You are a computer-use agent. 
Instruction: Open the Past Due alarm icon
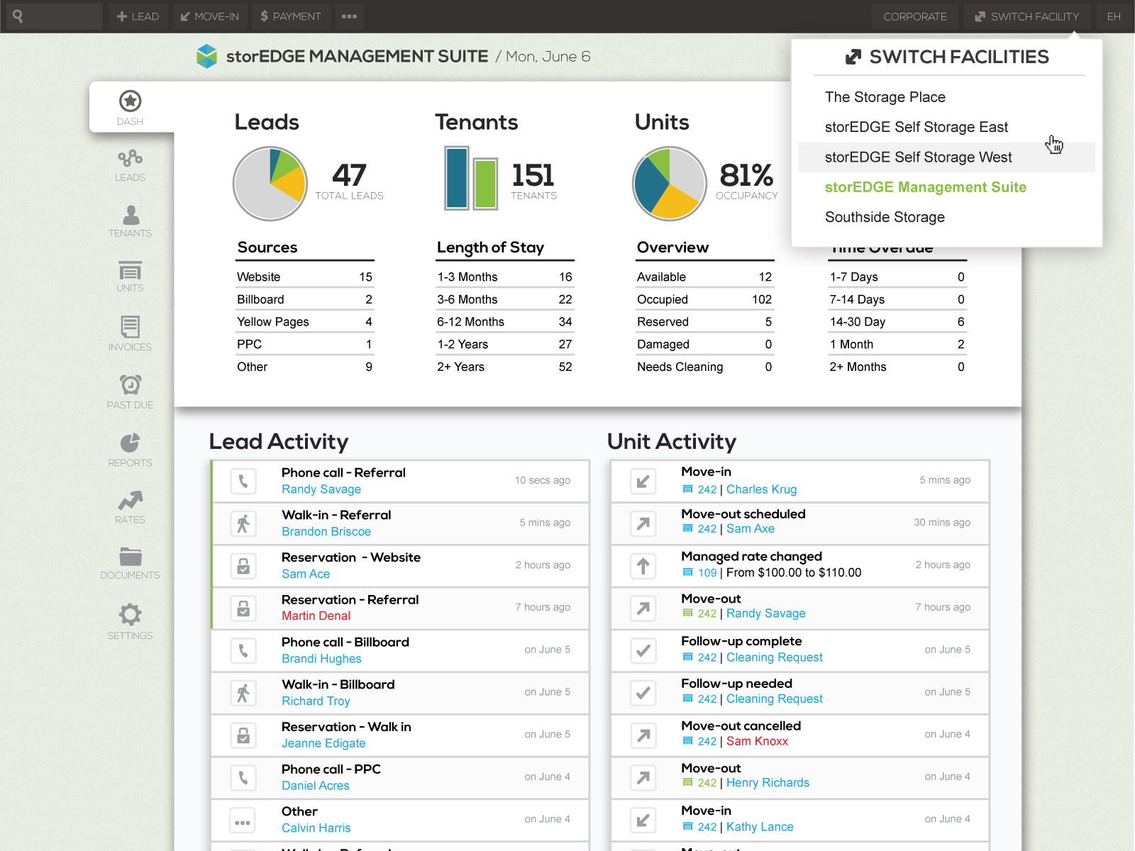[x=130, y=392]
